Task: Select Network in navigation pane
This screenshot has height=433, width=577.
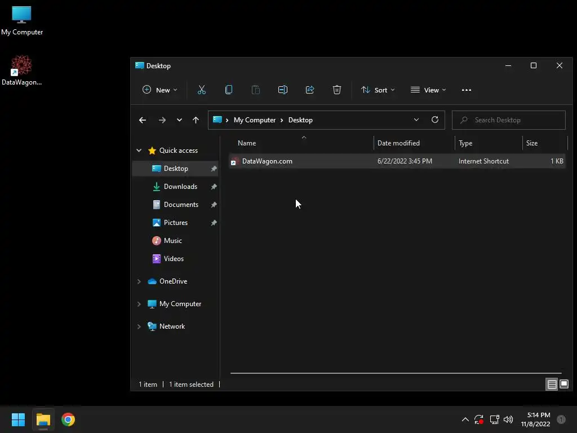Action: (x=172, y=326)
